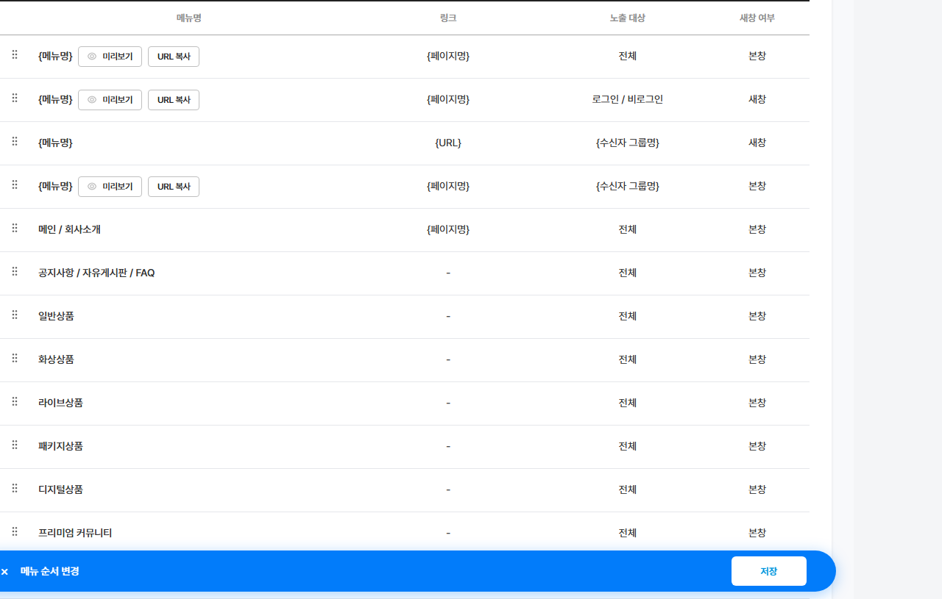Click the reorder handle for 프리미엄 커뮤니티
This screenshot has width=942, height=599.
(15, 532)
